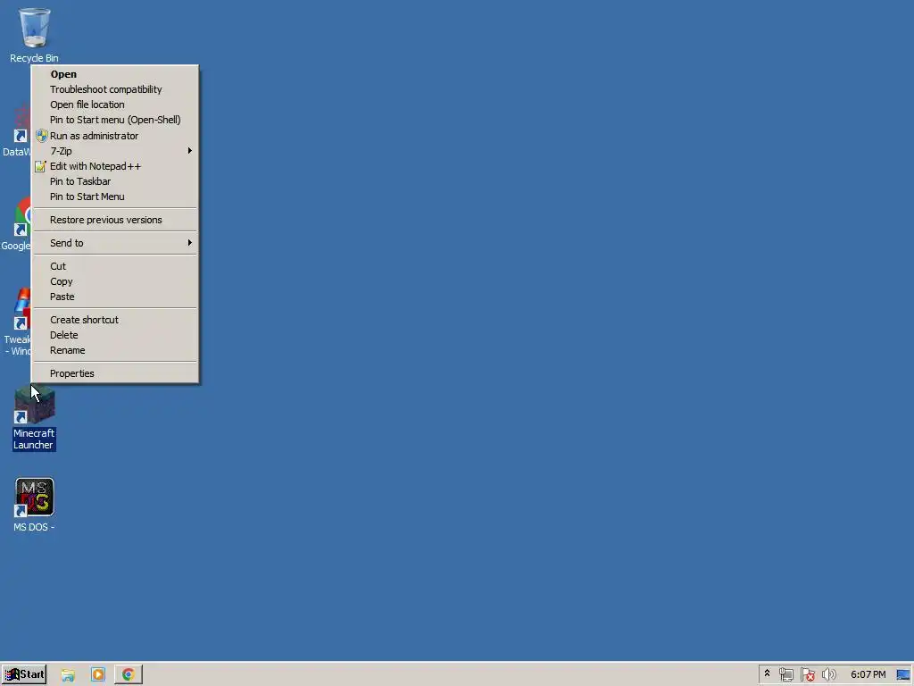Select Create shortcut
The width and height of the screenshot is (914, 686).
point(115,320)
